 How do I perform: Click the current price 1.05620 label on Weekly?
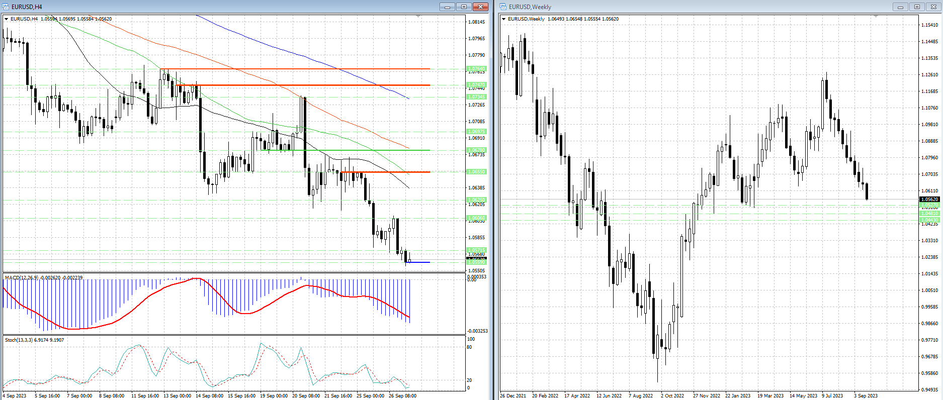pos(929,199)
